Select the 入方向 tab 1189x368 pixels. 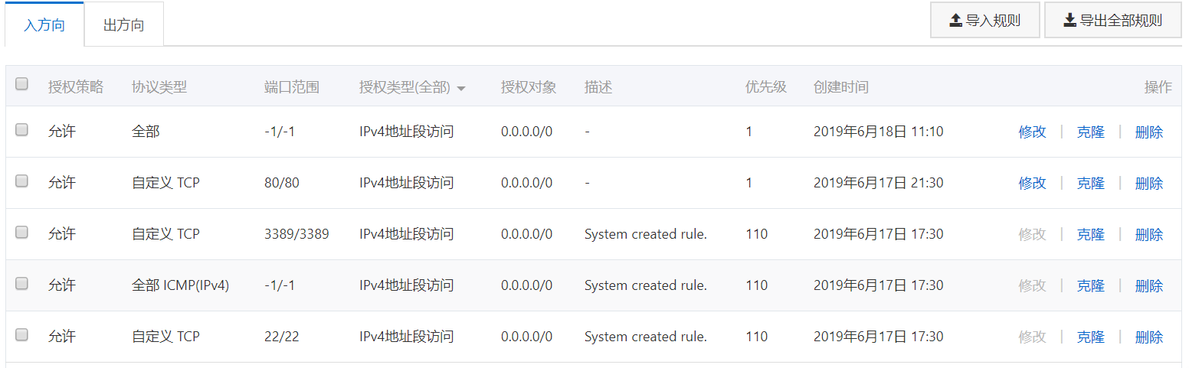point(44,24)
